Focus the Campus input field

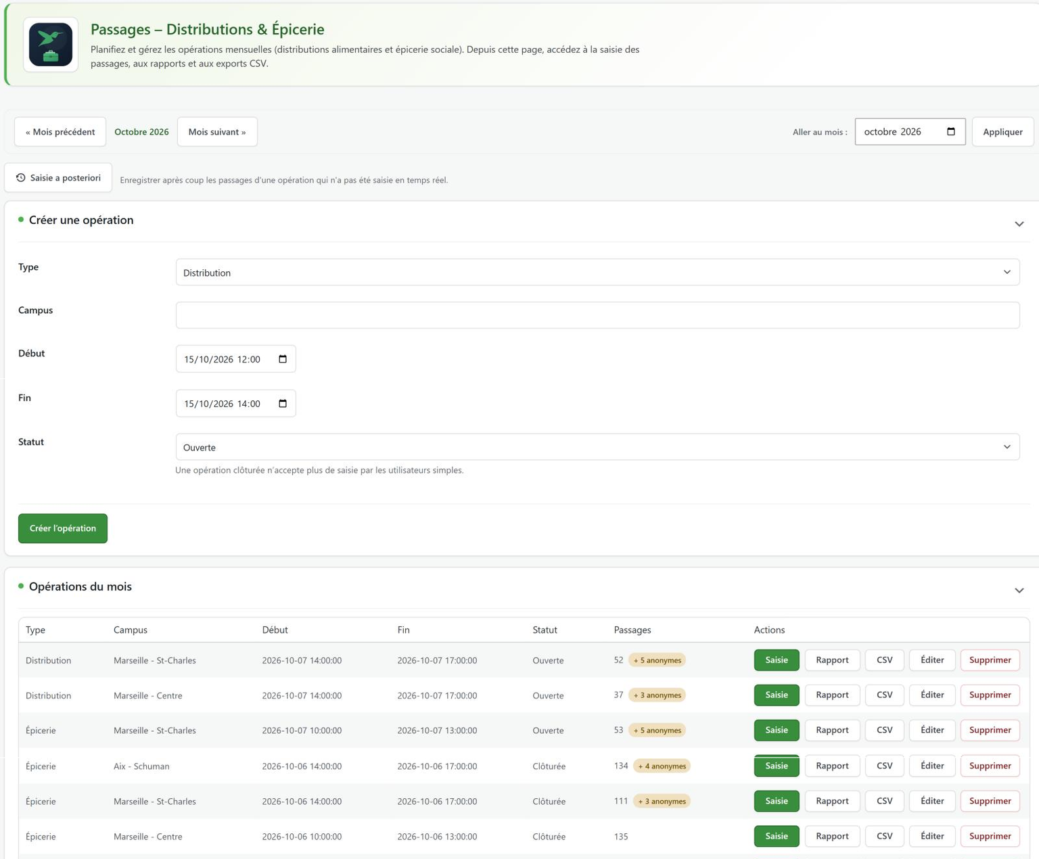[x=597, y=315]
